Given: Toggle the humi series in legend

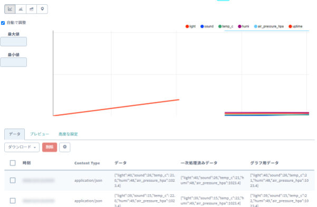Looking at the screenshot, I should (x=243, y=26).
